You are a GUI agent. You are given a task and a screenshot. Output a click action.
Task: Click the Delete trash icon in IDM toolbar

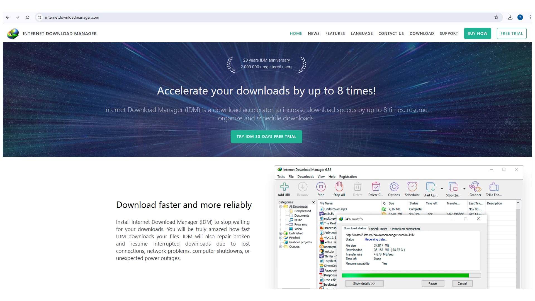click(358, 187)
